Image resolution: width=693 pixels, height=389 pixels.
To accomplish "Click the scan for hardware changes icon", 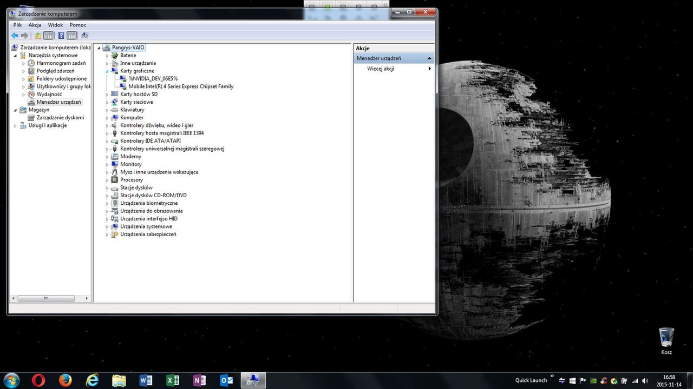I will tap(85, 36).
